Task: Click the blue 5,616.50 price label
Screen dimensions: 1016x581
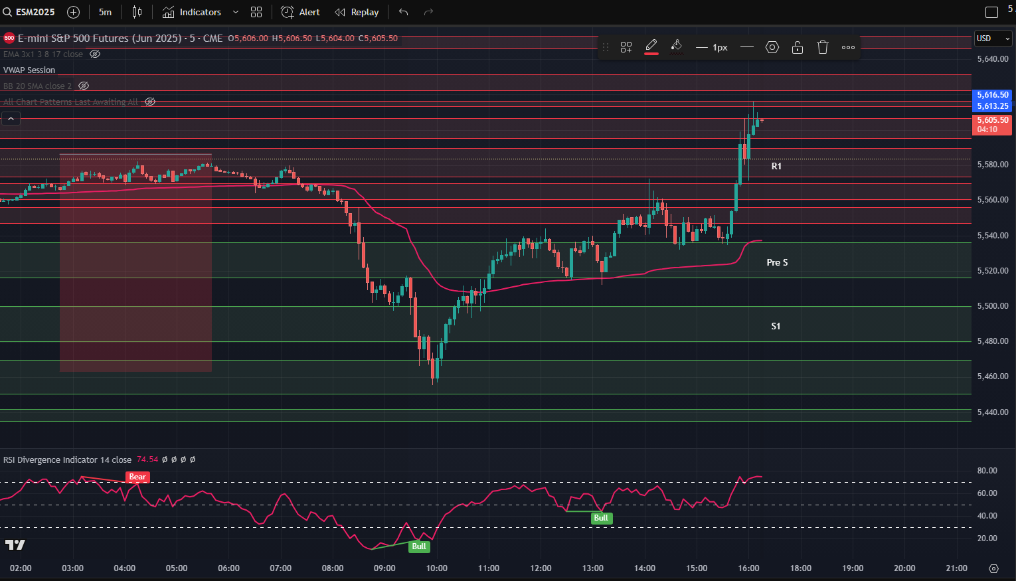Action: [992, 95]
